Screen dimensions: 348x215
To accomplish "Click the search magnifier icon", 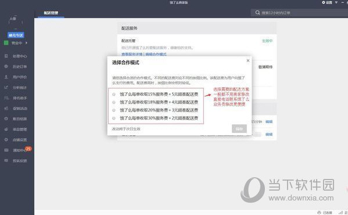I will coord(257,13).
